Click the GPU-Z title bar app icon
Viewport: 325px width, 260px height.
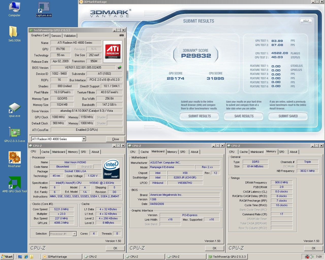point(31,30)
